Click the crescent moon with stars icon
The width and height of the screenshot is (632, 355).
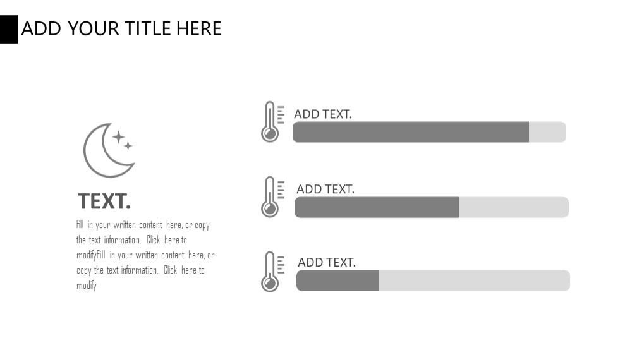click(x=109, y=150)
